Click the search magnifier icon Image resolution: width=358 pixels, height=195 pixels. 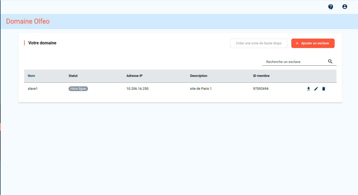[330, 61]
